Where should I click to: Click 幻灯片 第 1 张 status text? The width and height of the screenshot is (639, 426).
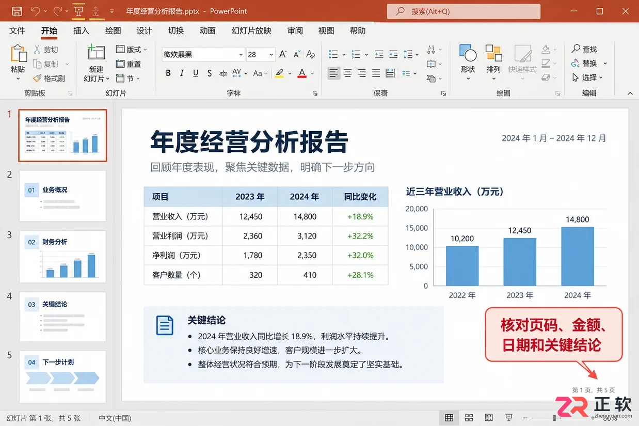click(44, 418)
